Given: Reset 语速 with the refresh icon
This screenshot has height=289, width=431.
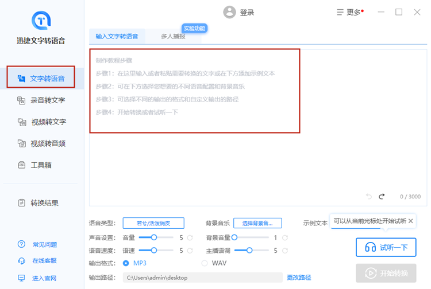Looking at the screenshot, I should pyautogui.click(x=190, y=251).
